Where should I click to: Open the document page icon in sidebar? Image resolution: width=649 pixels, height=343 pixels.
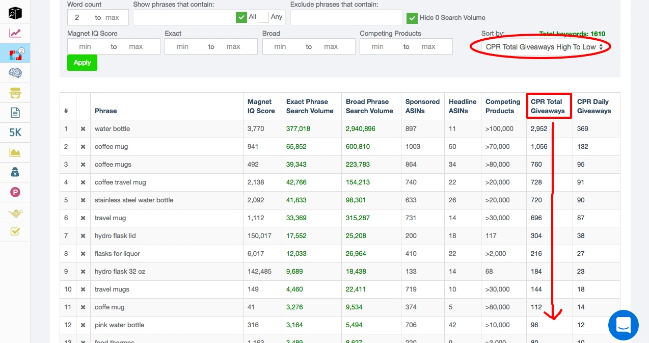tap(15, 113)
